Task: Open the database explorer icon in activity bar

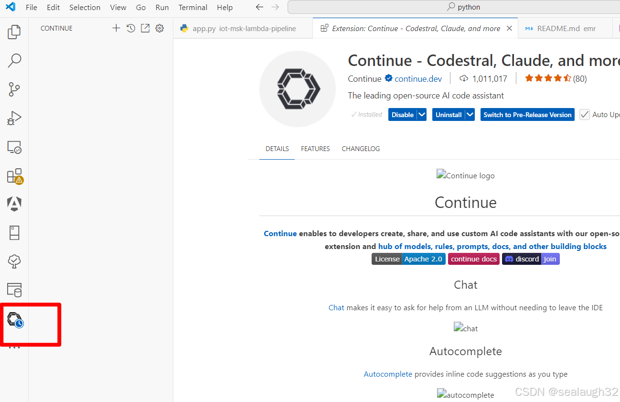Action: click(x=14, y=290)
